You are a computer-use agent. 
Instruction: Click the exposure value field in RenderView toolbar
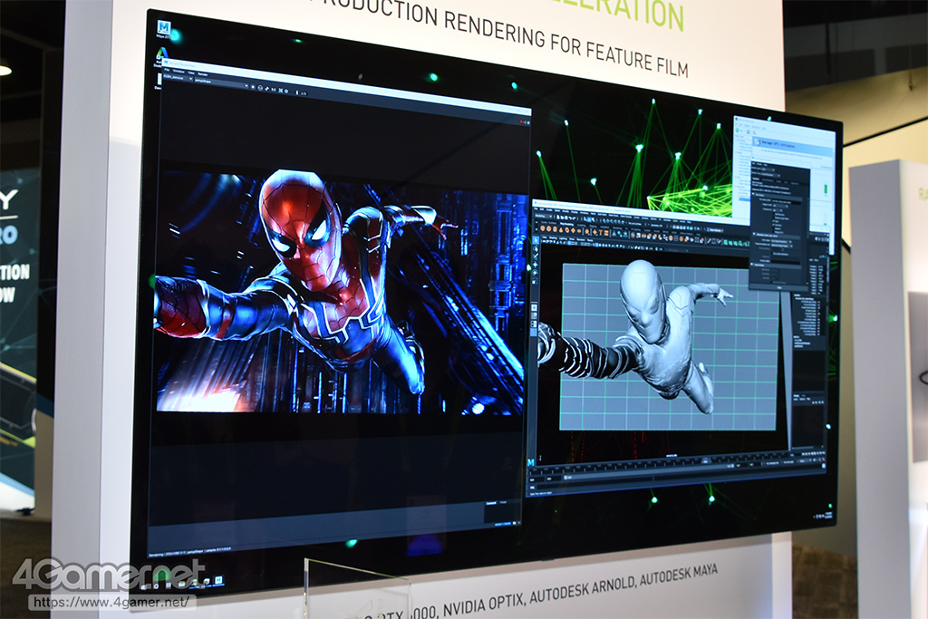coord(304,93)
